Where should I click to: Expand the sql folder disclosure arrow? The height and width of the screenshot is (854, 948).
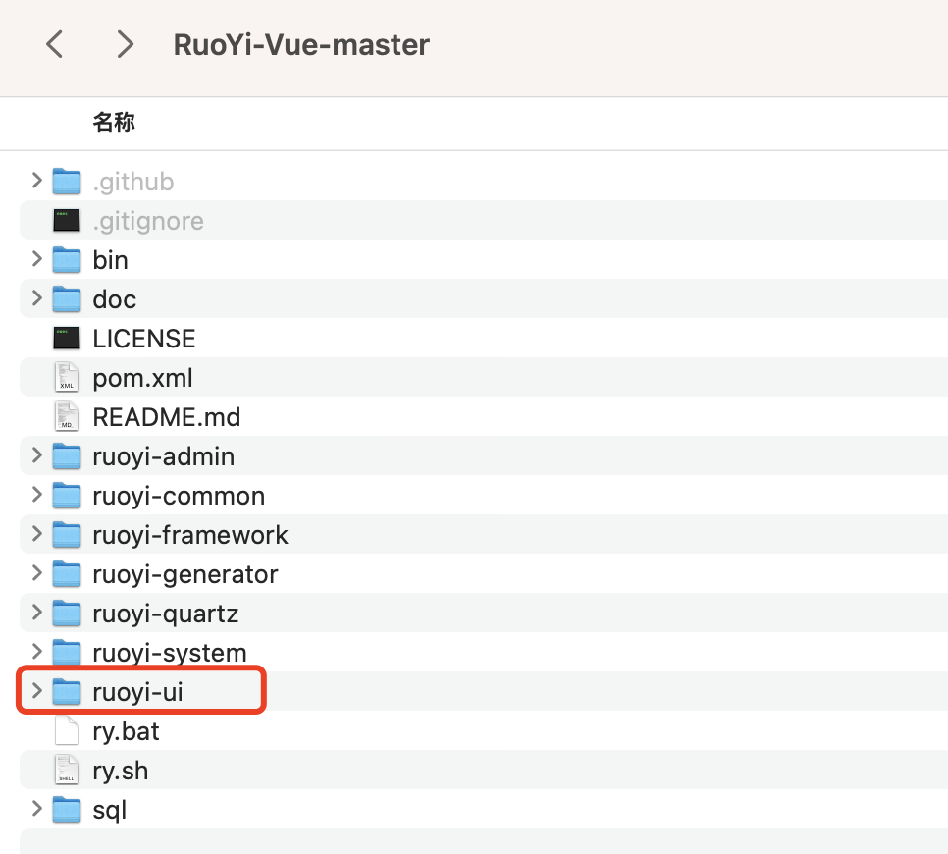[x=36, y=810]
